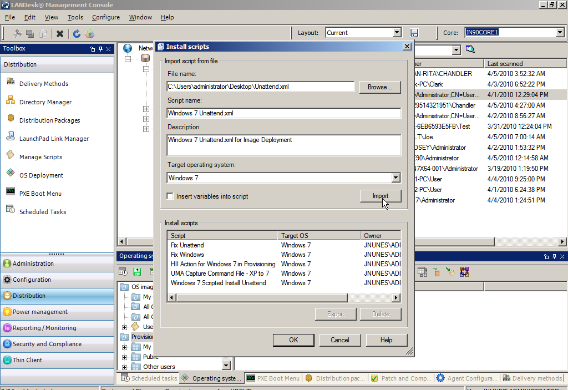Image resolution: width=568 pixels, height=390 pixels.
Task: Click the Refresh toolbar icon
Action: coord(77,34)
